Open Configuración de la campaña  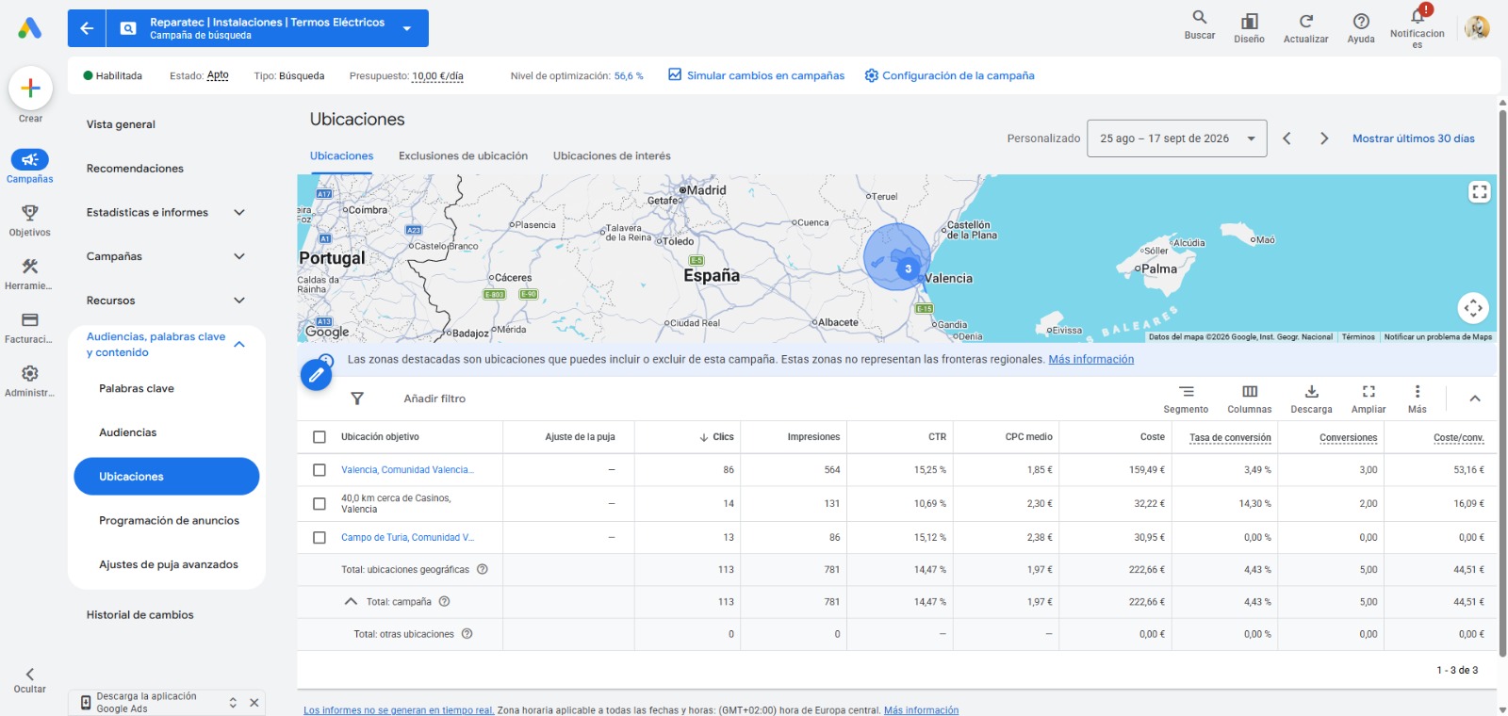click(x=949, y=75)
